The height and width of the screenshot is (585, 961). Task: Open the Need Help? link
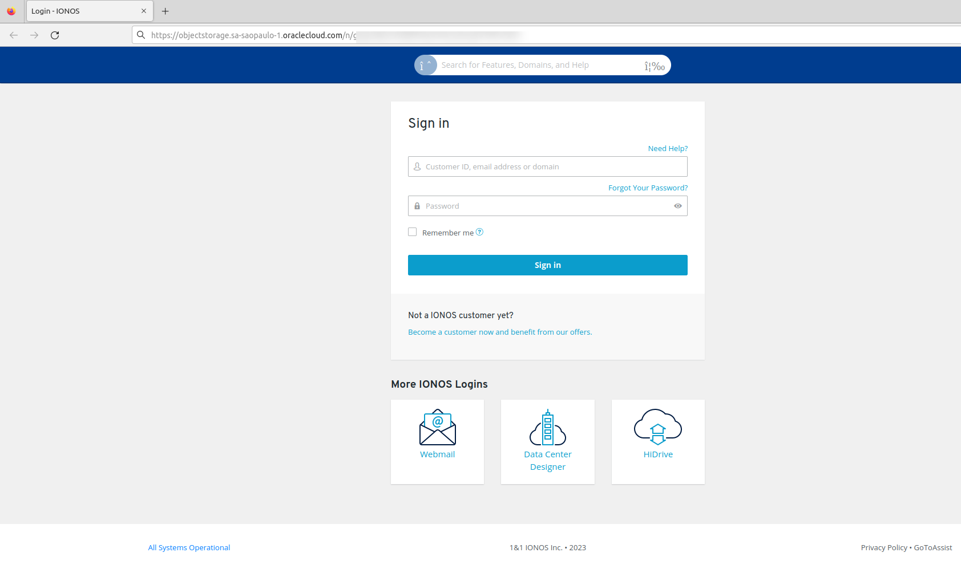(x=668, y=148)
